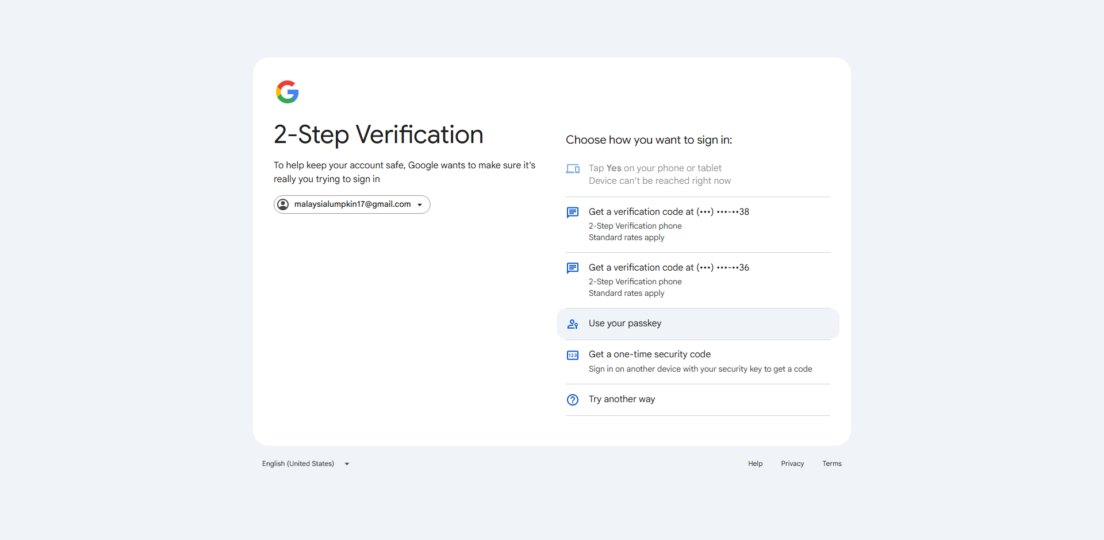The height and width of the screenshot is (540, 1104).
Task: Choose Try another way
Action: click(698, 400)
